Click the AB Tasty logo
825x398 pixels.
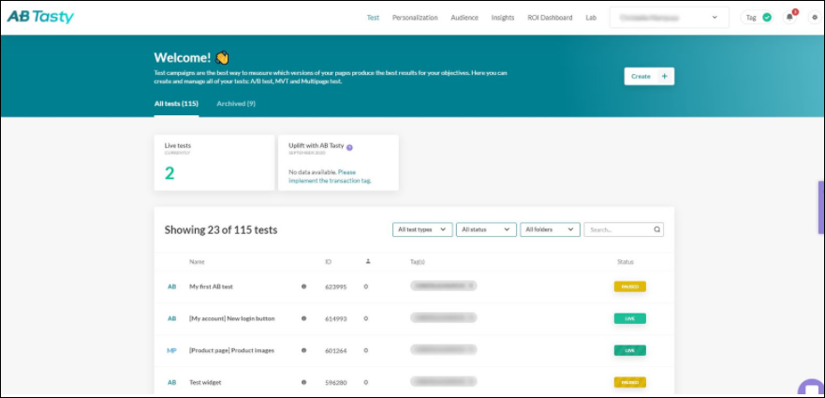pos(40,17)
